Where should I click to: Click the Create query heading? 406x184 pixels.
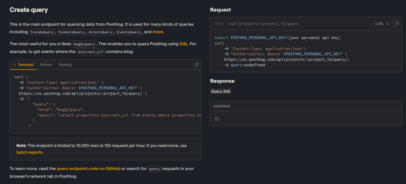(29, 10)
